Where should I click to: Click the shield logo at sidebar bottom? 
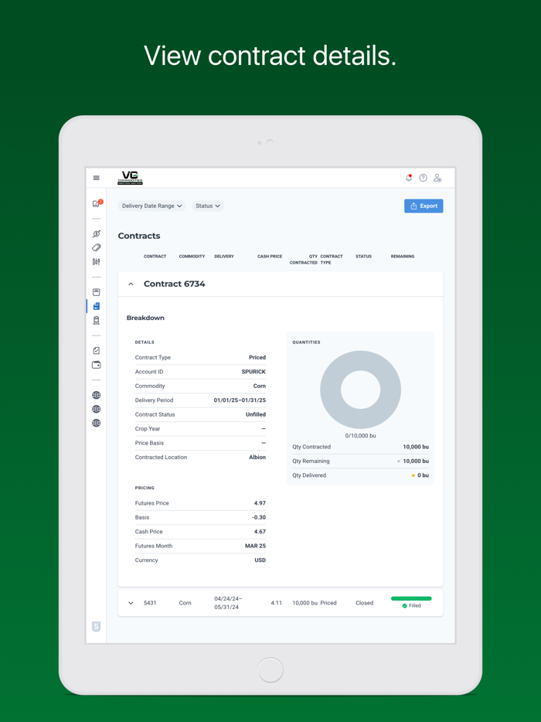[97, 626]
